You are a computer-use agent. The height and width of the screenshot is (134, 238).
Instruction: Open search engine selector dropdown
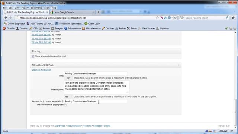point(182,18)
